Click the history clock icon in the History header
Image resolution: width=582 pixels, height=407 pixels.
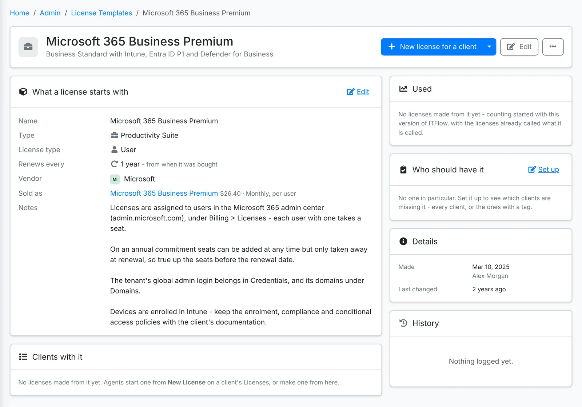[403, 323]
